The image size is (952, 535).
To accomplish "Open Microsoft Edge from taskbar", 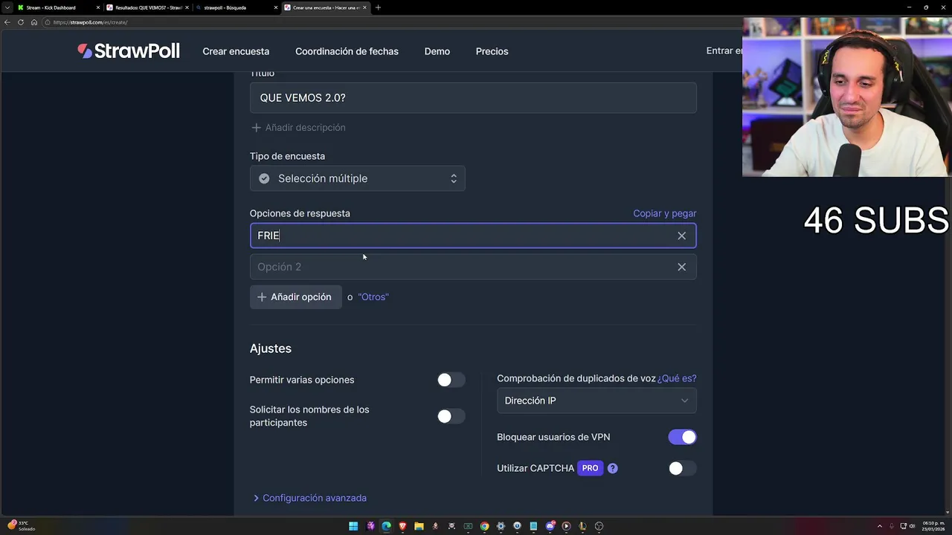I will coord(386,526).
